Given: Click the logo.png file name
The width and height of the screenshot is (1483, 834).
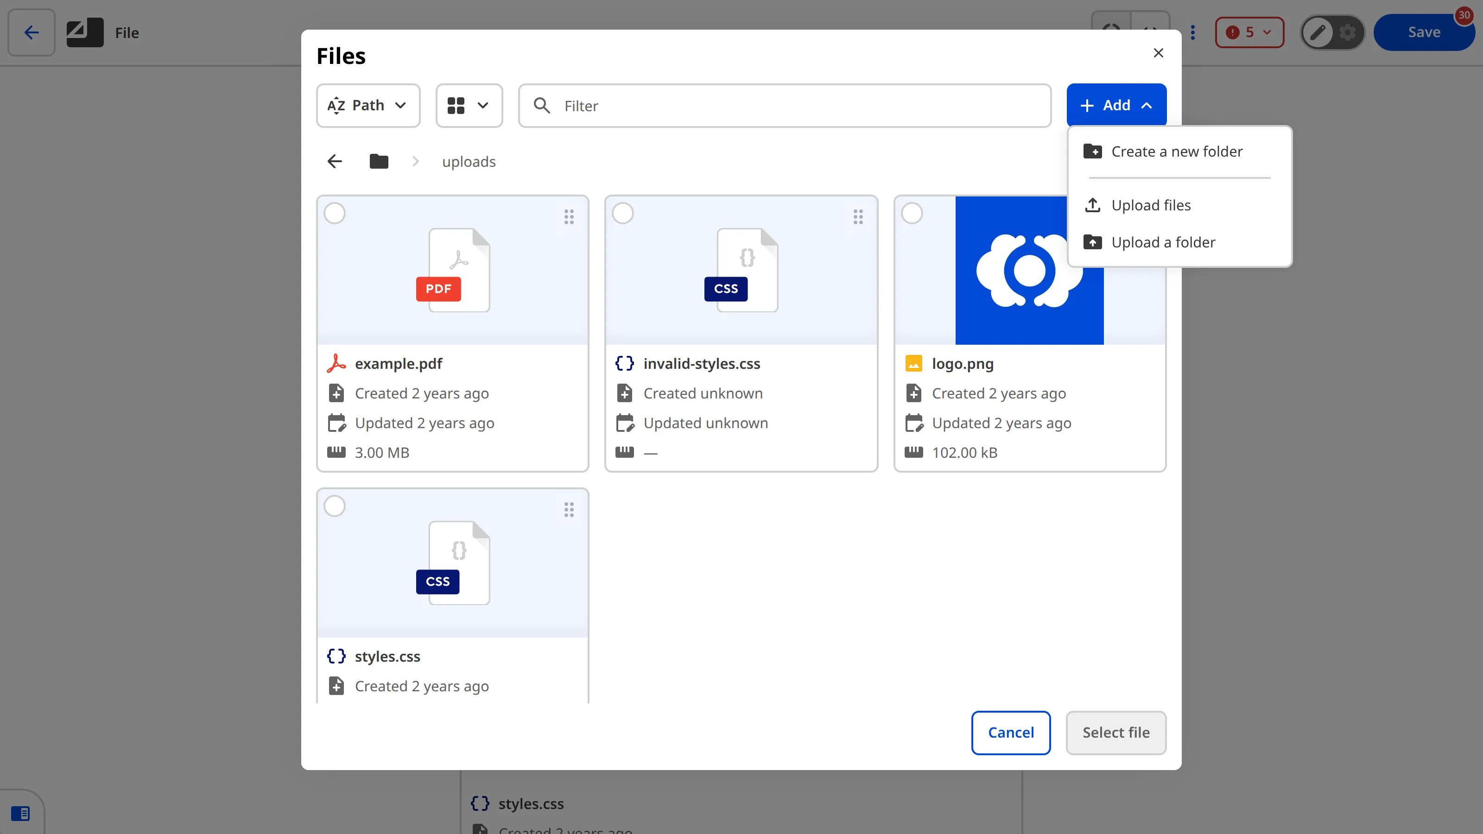Looking at the screenshot, I should click(x=963, y=364).
